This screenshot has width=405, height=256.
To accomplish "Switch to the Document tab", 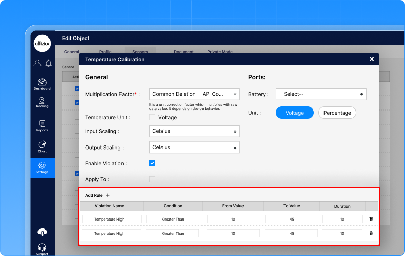I will 184,52.
